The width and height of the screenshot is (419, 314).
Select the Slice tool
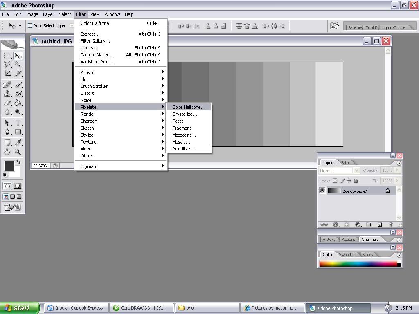point(18,74)
